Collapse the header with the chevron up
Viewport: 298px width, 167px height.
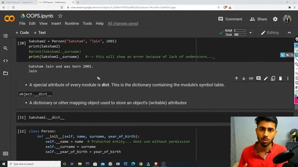[289, 32]
